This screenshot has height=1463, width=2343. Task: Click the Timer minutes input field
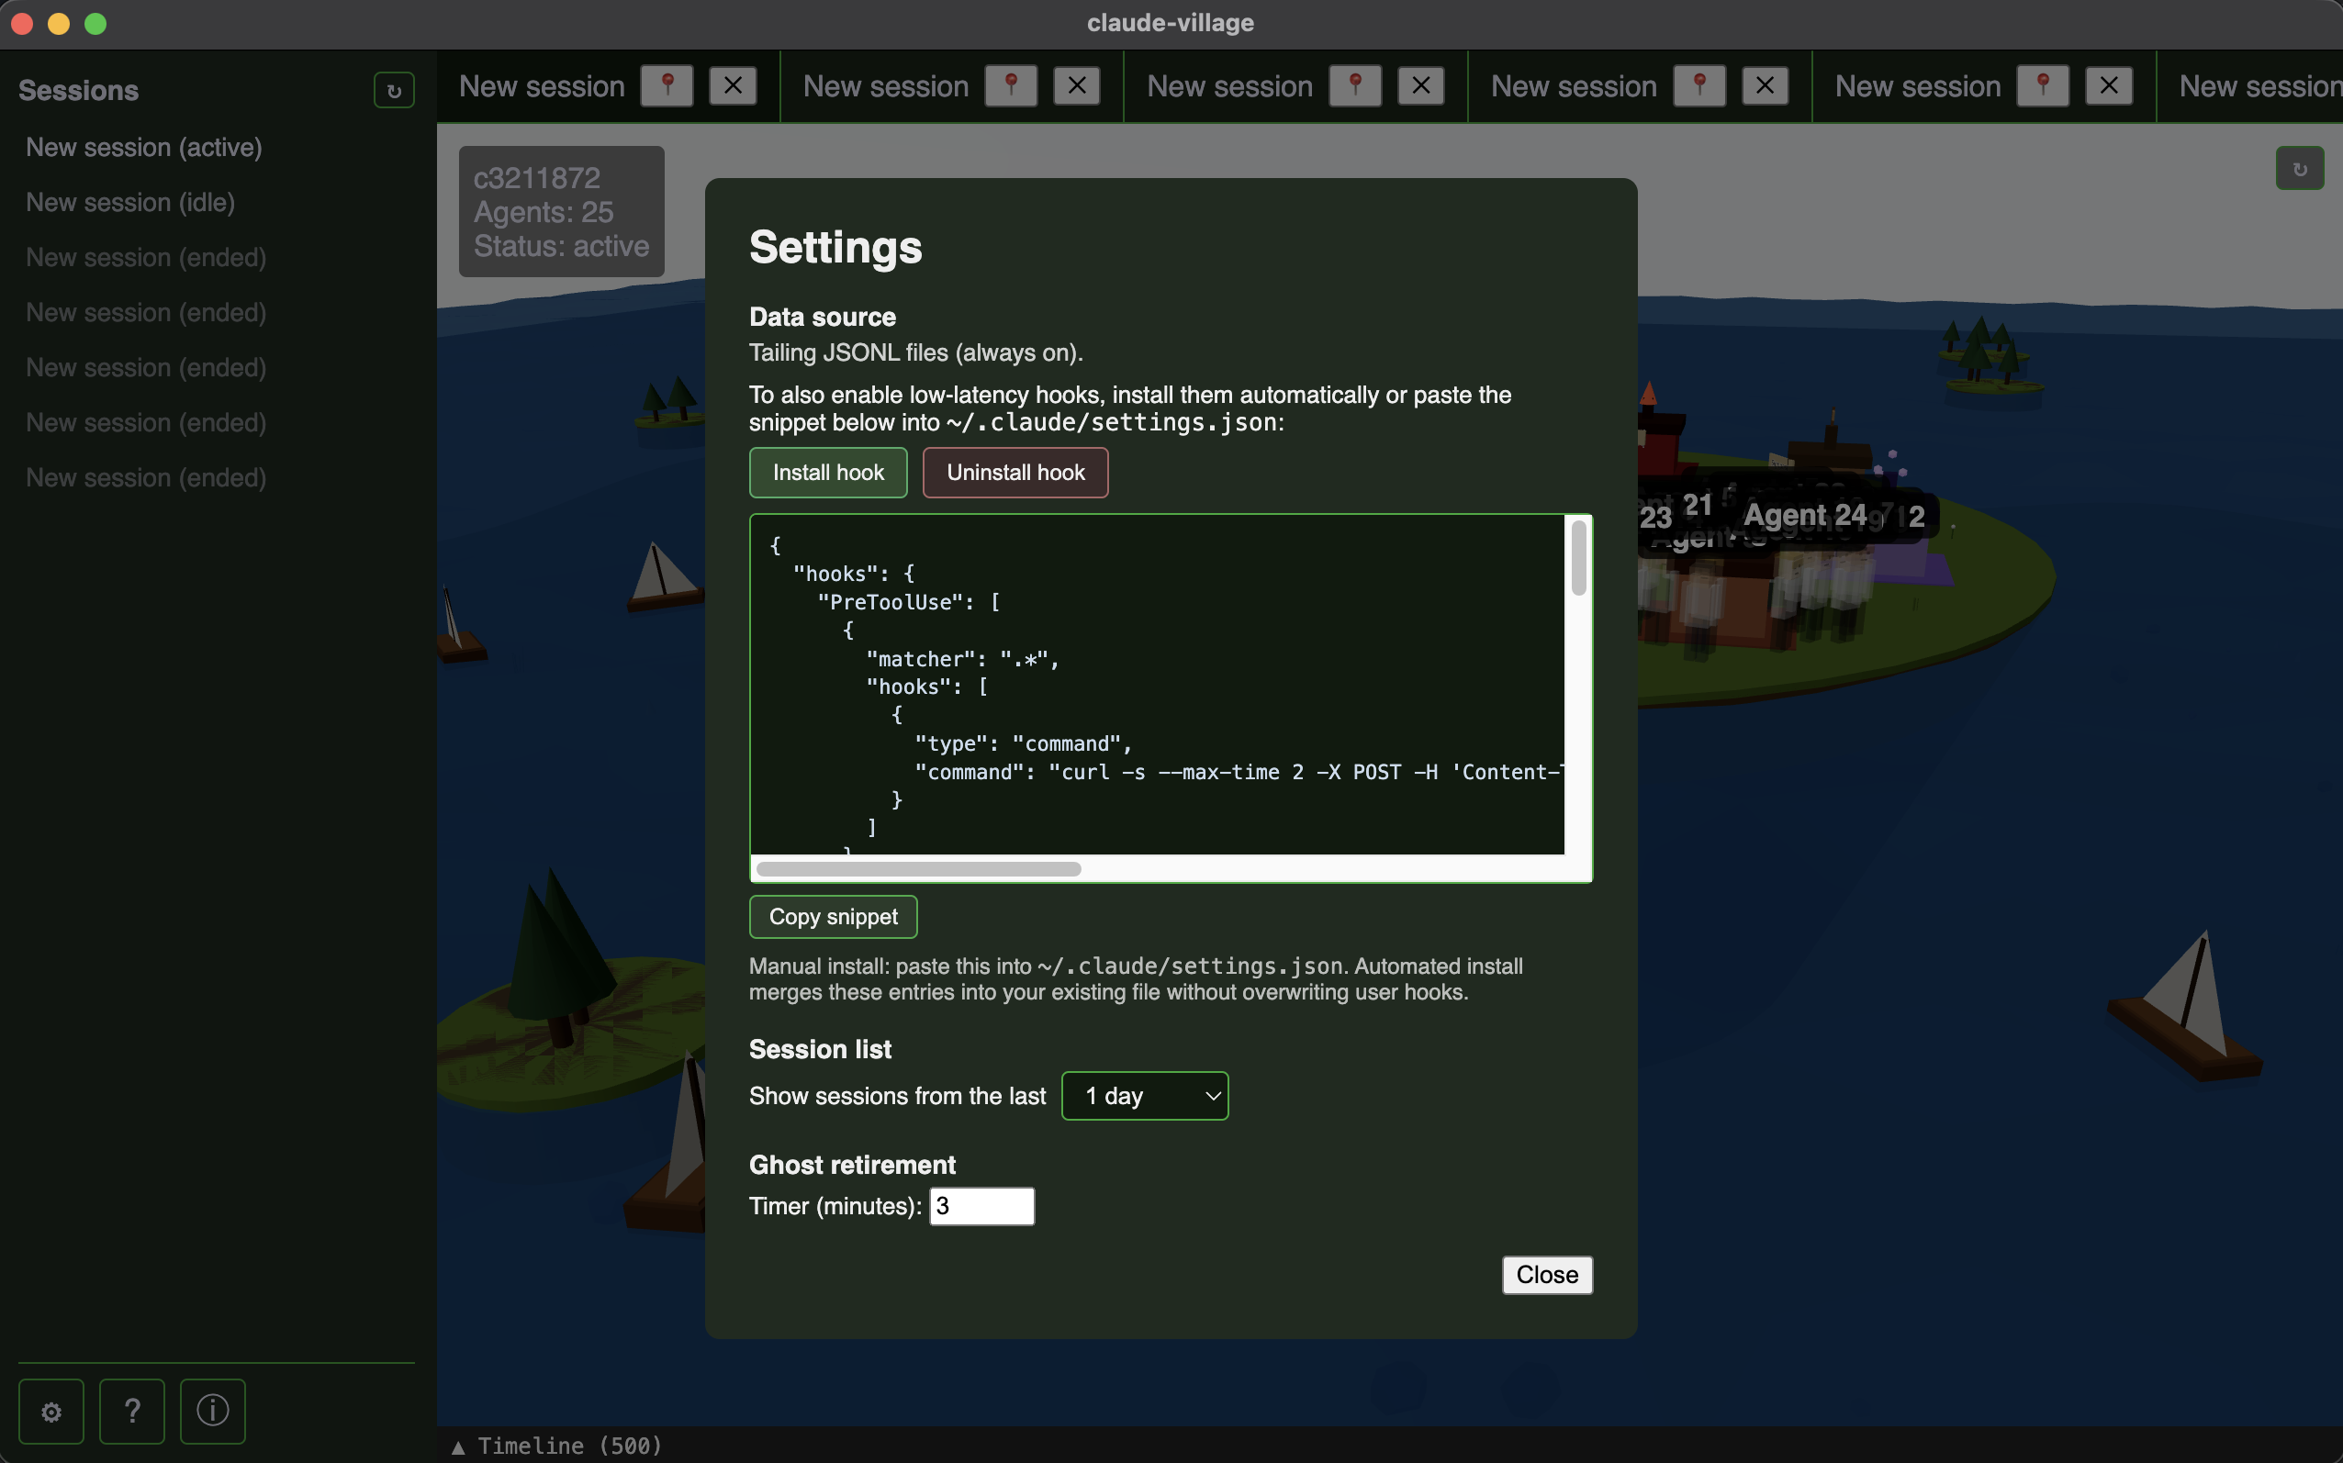(x=981, y=1206)
